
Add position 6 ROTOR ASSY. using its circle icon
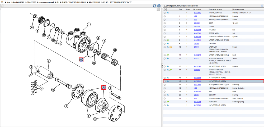click(x=165, y=33)
